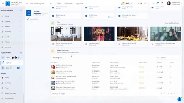Viewport: 184px width, 103px height.
Task: Go to the last page of the table
Action: coord(178,94)
